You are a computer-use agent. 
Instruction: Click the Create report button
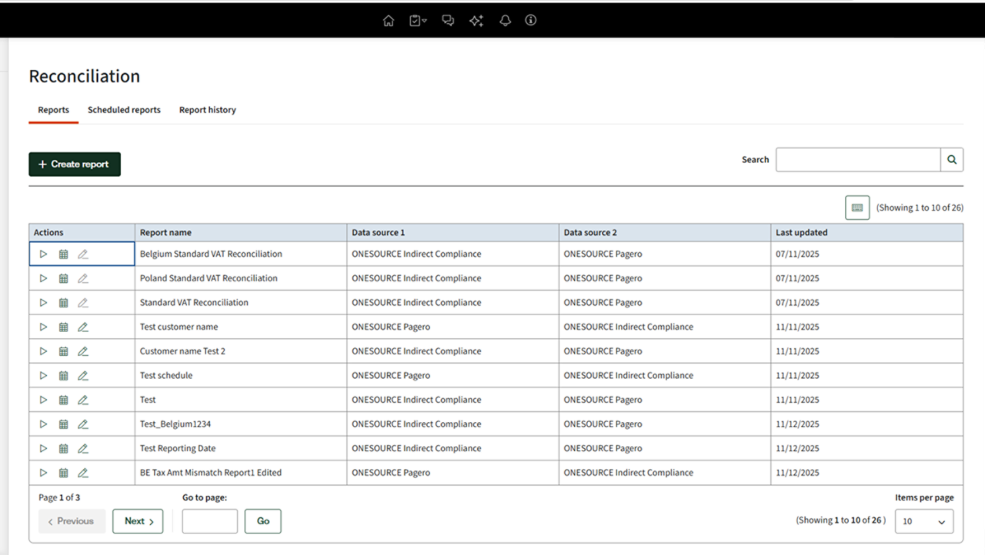tap(75, 165)
